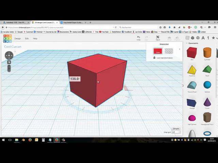This screenshot has height=163, width=218.
Task: Select the gray paraboloid shape
Action: 192,133
